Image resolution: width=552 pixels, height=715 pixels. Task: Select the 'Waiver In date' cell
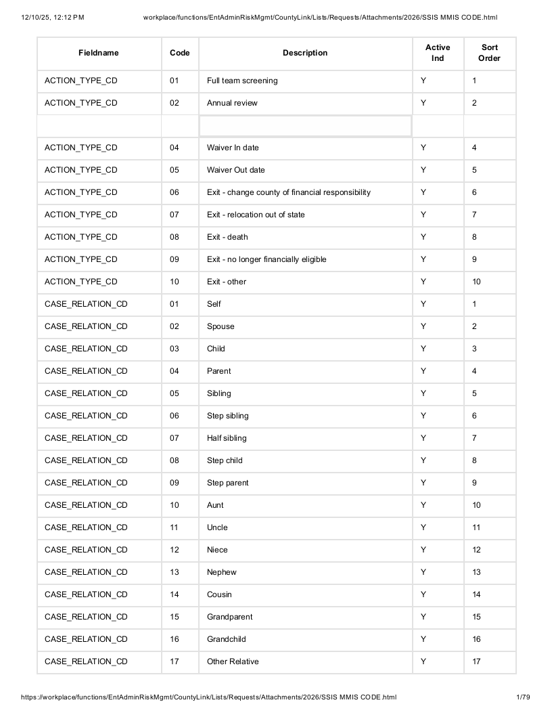click(x=305, y=148)
